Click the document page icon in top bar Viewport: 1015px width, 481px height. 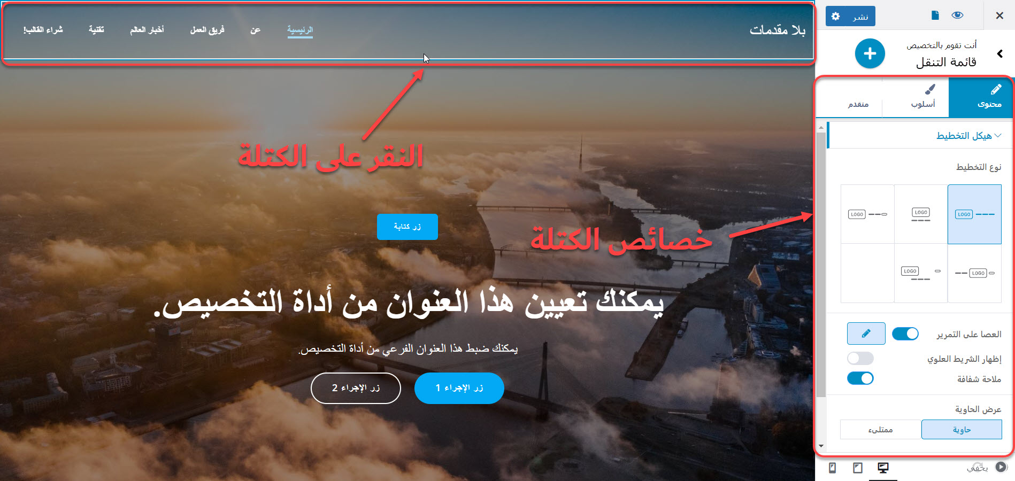(935, 15)
